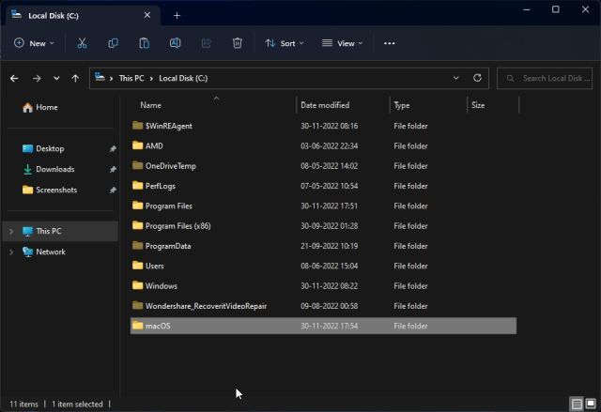Switch to large thumbnails view icon in status bar
The image size is (601, 412).
click(x=591, y=404)
